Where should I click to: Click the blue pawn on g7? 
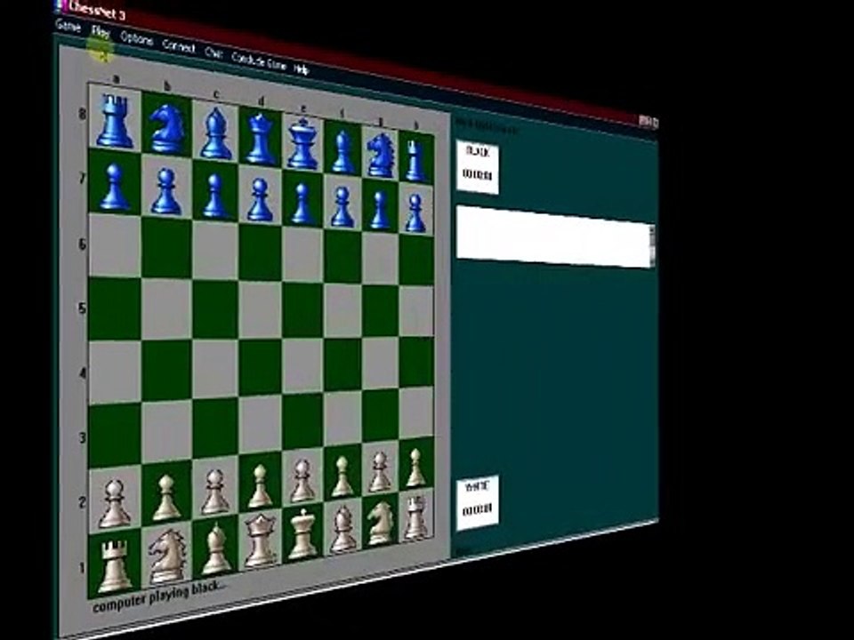380,210
